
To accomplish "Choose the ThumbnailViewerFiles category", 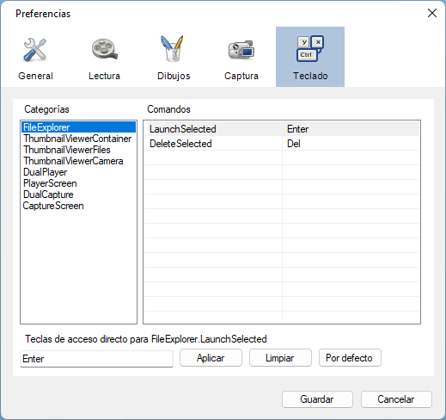I will click(67, 150).
